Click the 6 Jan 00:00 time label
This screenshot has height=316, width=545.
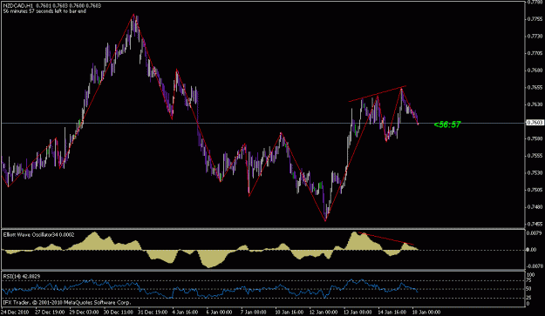(220, 312)
